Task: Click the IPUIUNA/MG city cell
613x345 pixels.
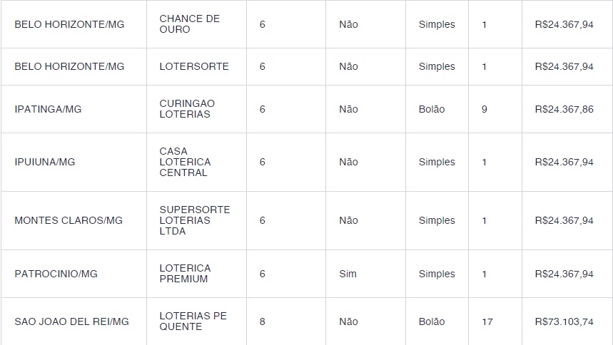Action: (44, 162)
